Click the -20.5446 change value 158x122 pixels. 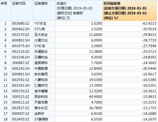tap(130, 68)
